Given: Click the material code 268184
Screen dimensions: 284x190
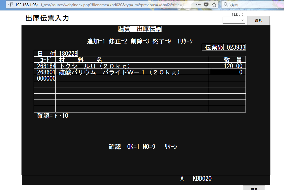Looking at the screenshot, I should coord(45,66).
